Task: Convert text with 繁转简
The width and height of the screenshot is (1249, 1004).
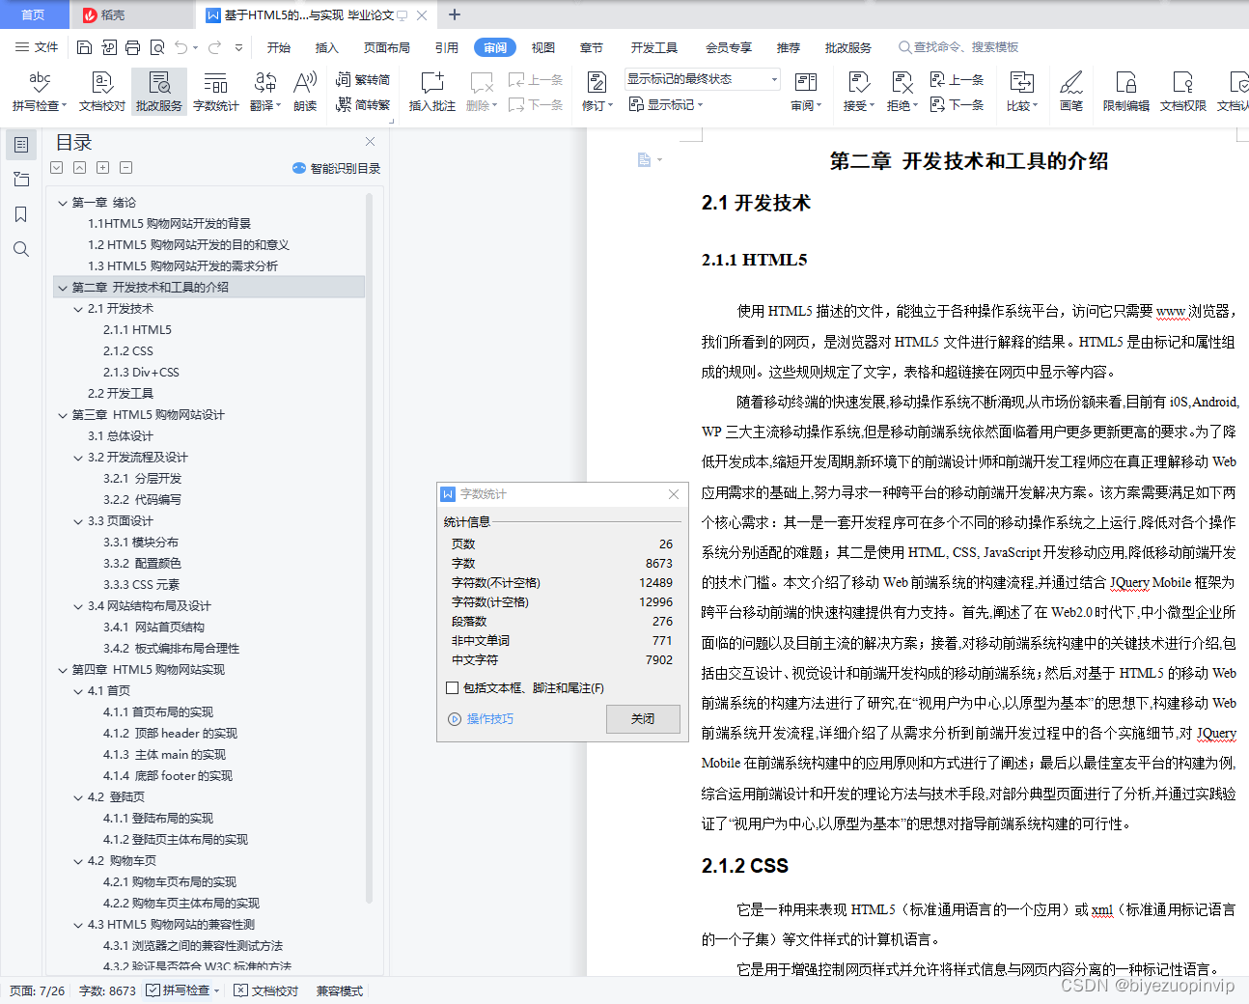Action: click(x=363, y=80)
